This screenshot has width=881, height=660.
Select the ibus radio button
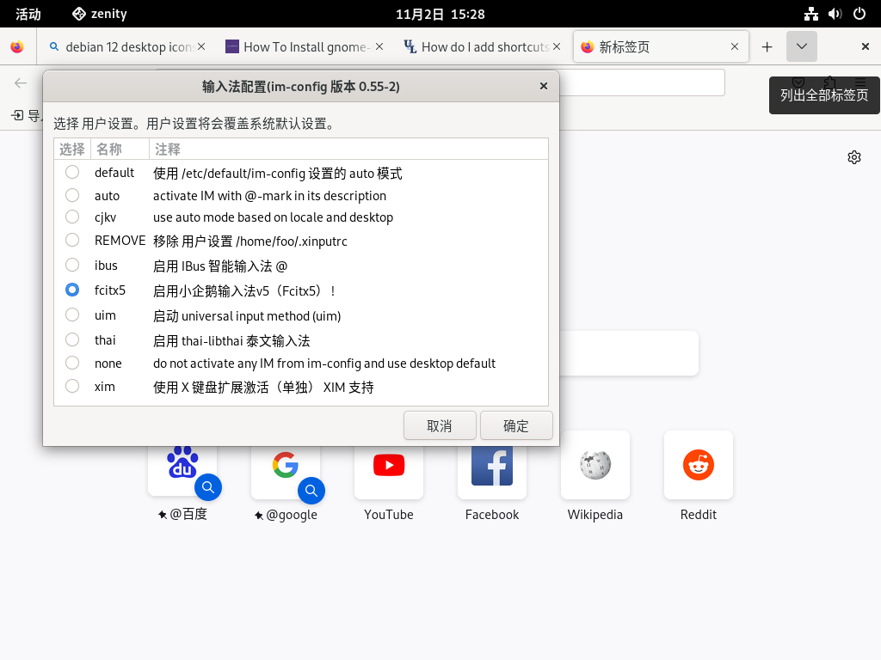point(72,266)
